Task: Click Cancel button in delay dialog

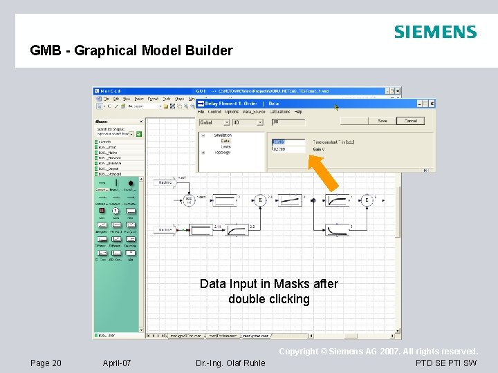Action: click(410, 121)
